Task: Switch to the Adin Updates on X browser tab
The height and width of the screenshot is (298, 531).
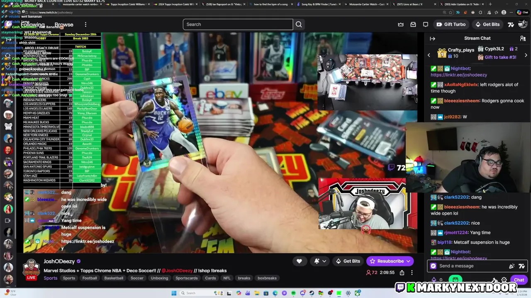Action: tap(462, 4)
